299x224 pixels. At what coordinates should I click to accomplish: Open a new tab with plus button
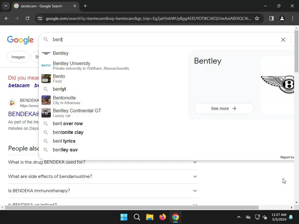(85, 6)
